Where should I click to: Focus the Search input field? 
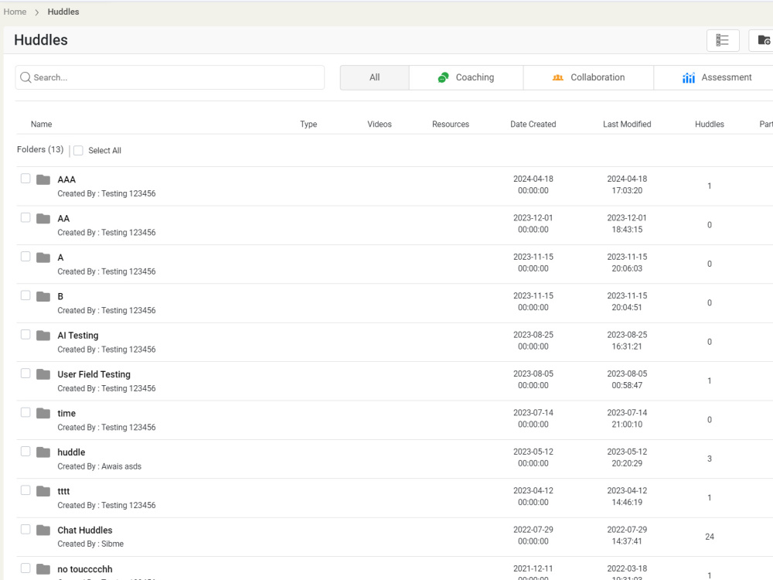point(170,77)
